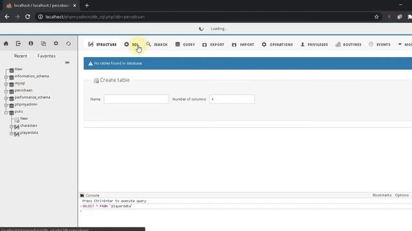This screenshot has width=412, height=231.
Task: Expand the phpmyadmin database node
Action: 6,105
